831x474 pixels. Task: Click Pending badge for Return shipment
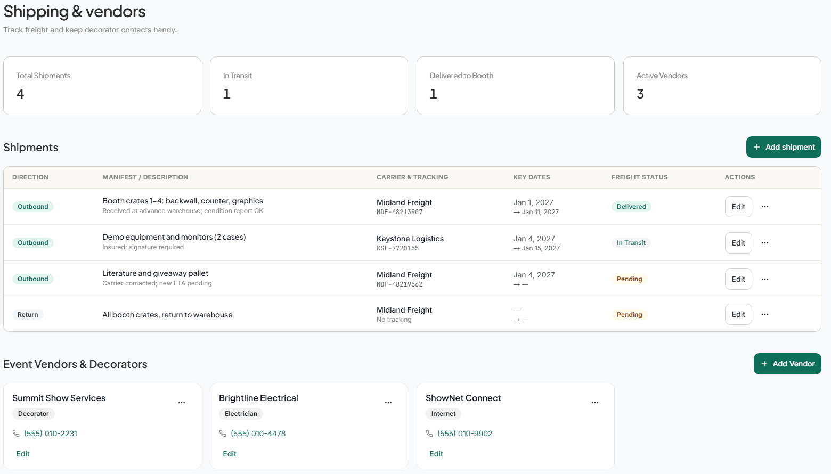click(x=630, y=315)
